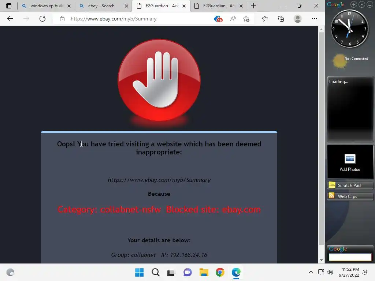375x281 pixels.
Task: Click the page scrollbar down arrow
Action: click(321, 260)
